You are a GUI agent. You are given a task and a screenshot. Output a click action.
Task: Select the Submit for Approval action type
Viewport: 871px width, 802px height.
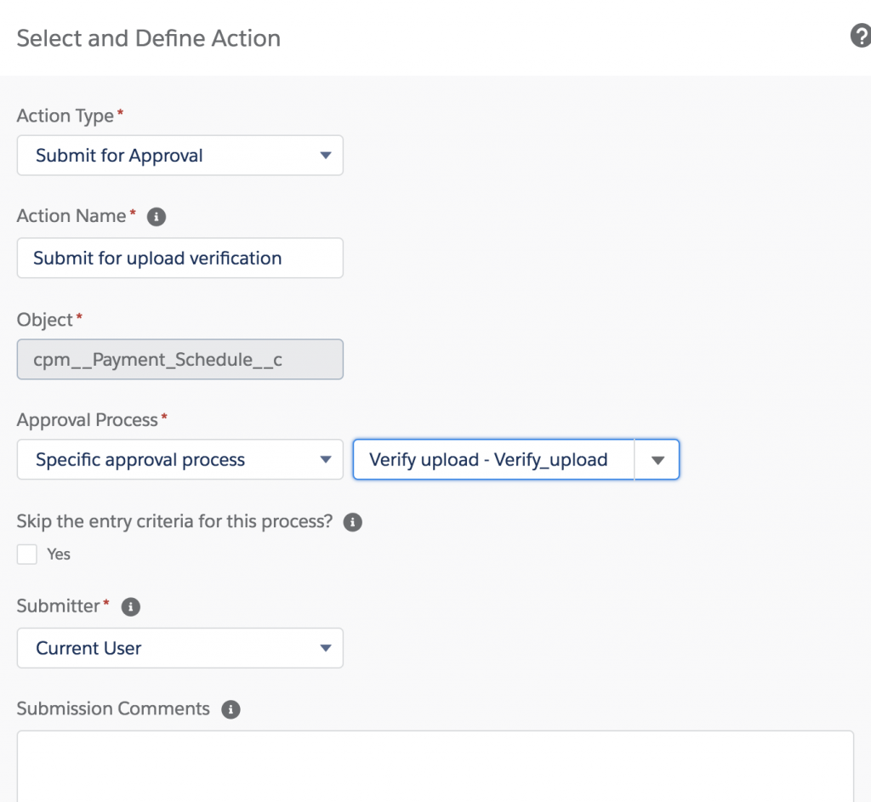click(179, 156)
